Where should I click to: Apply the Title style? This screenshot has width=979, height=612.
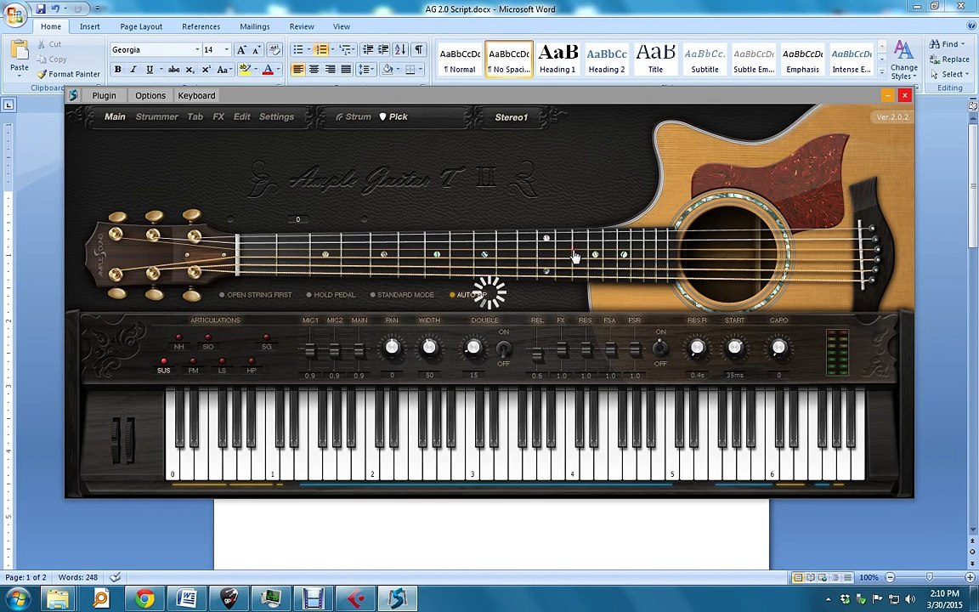pos(655,59)
